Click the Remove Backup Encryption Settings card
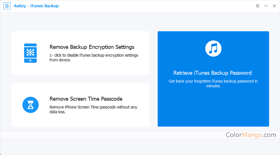Screen dimensions: 280x155 (x=80, y=53)
